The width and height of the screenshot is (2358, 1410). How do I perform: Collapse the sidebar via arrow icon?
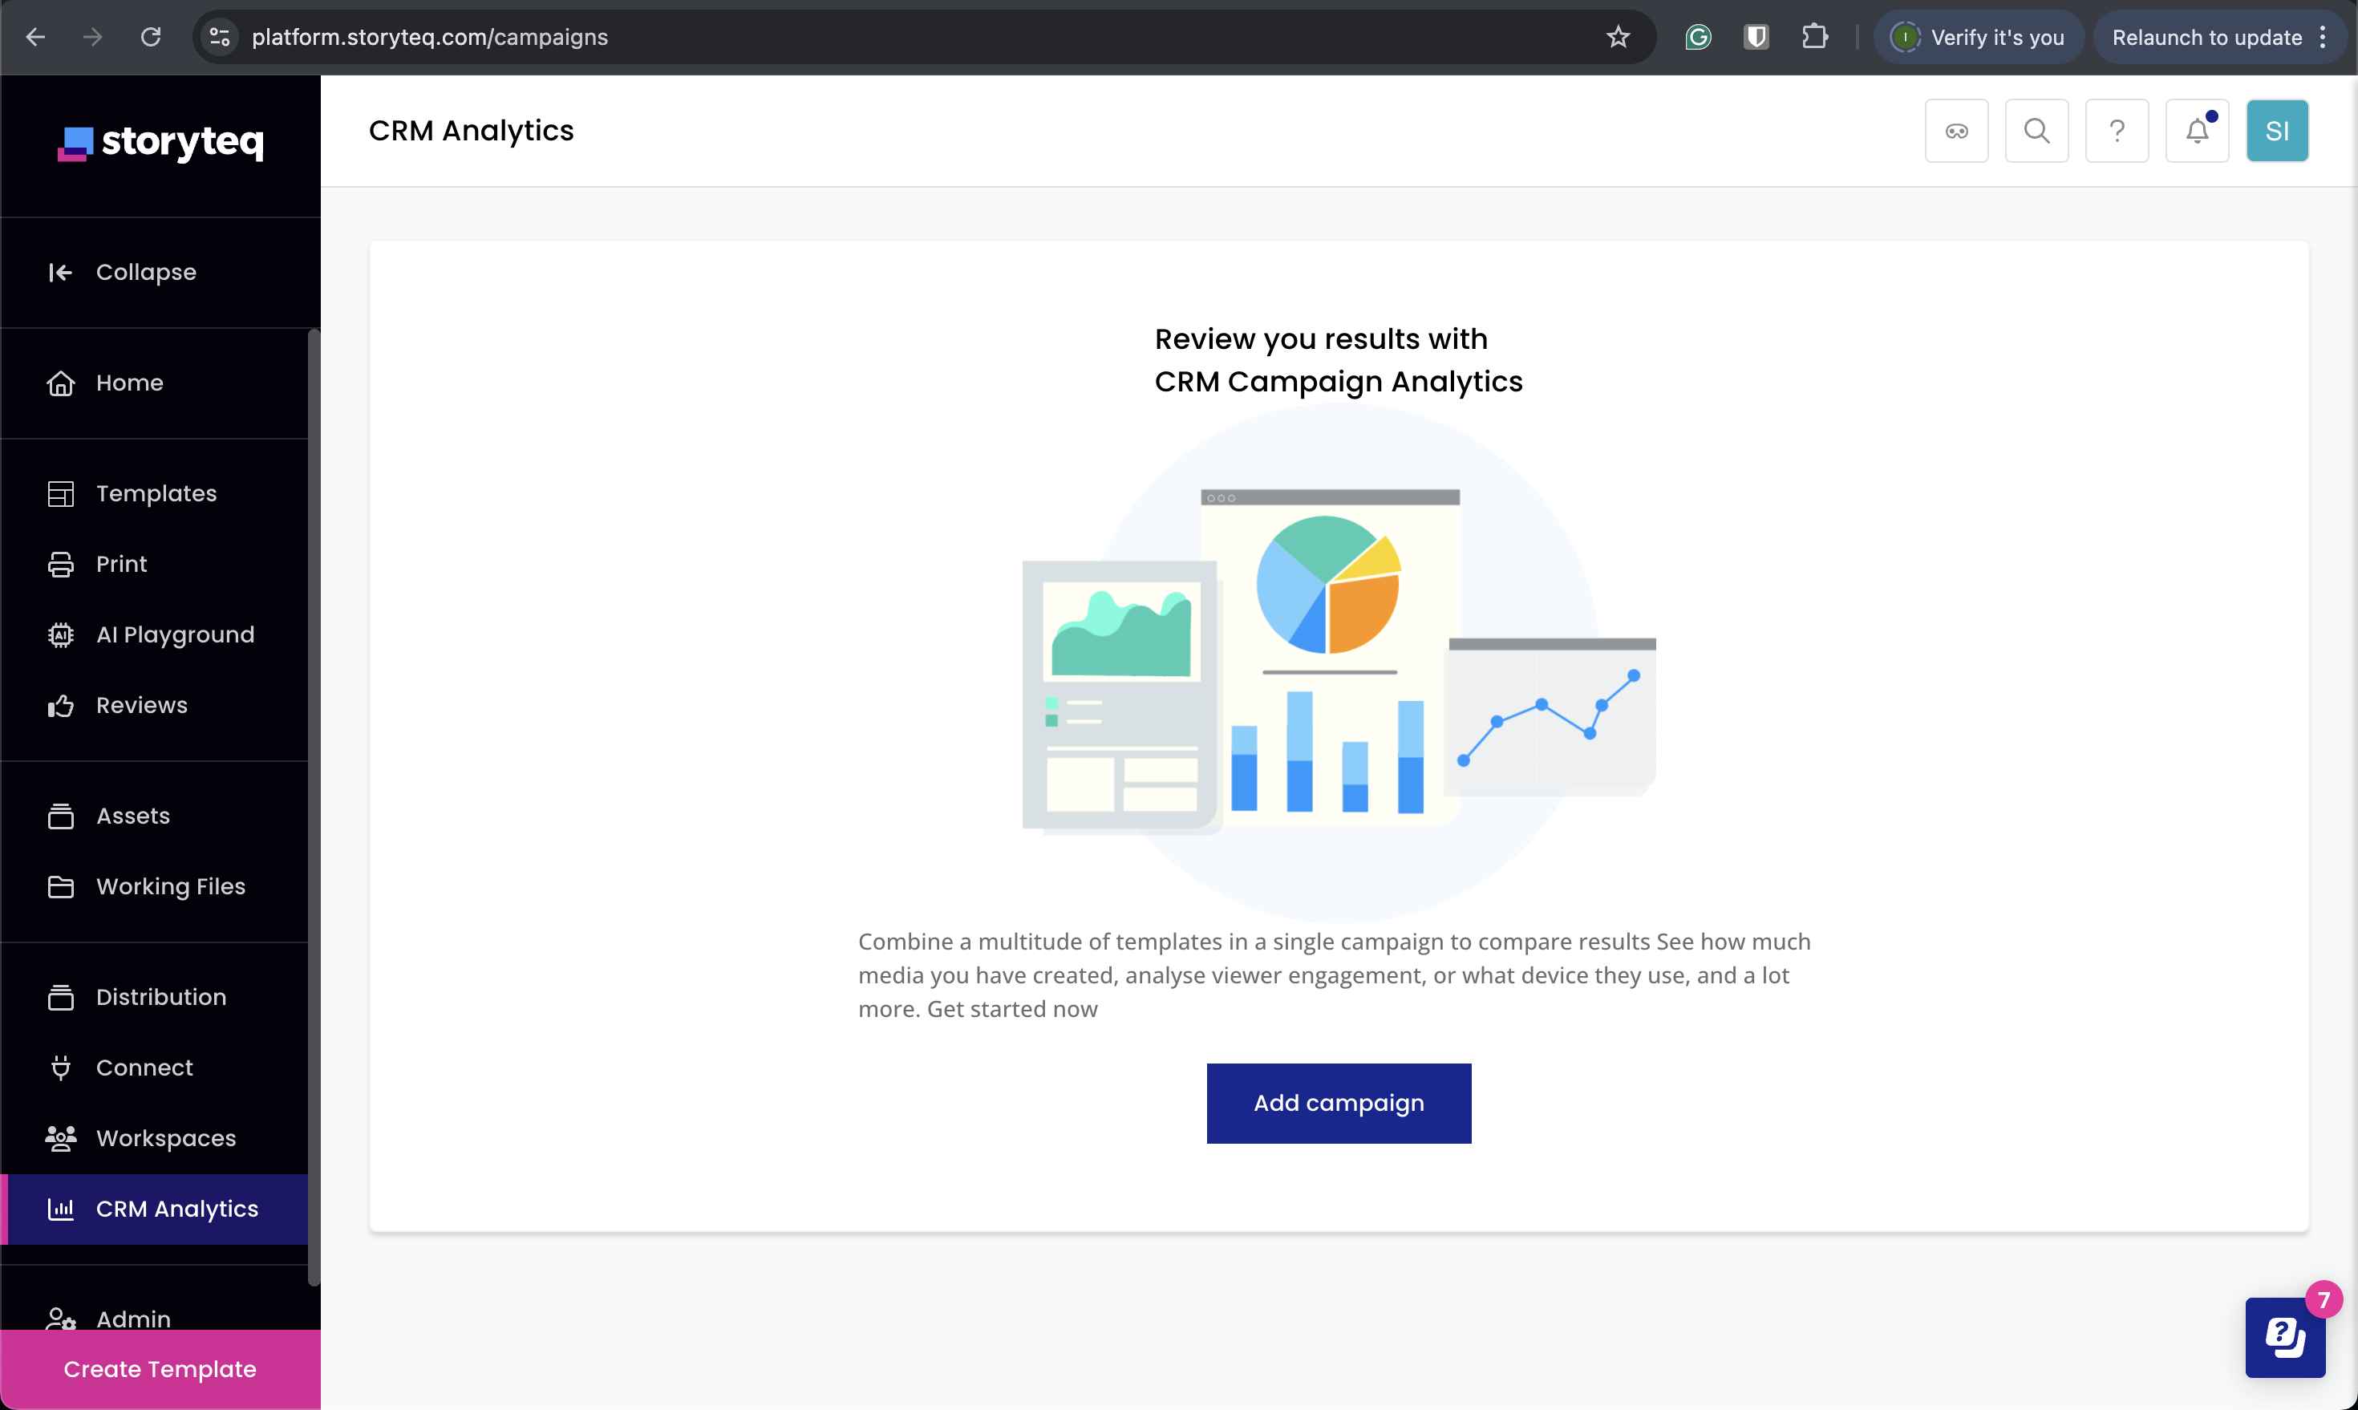[60, 273]
